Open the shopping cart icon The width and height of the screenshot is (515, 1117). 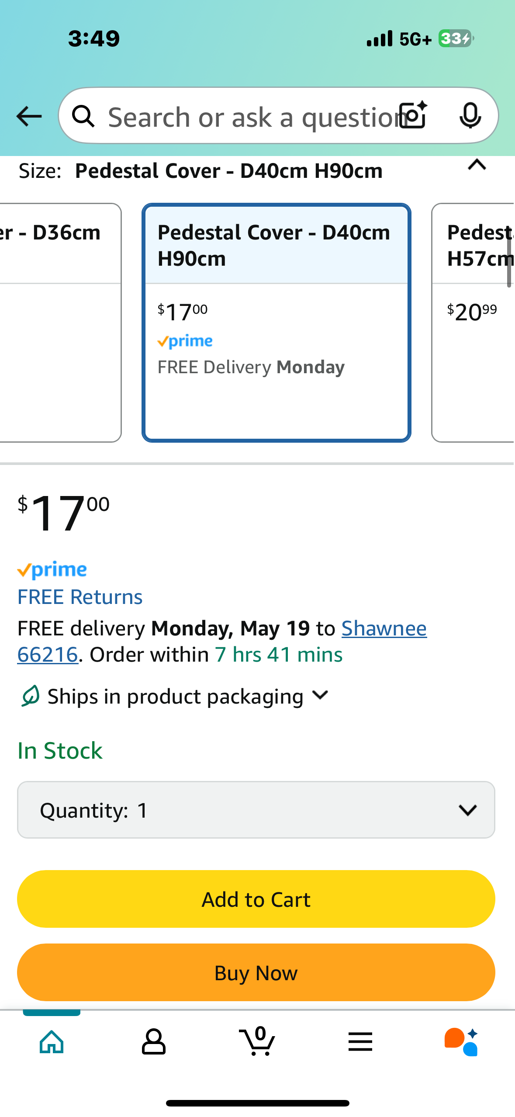tap(257, 1042)
